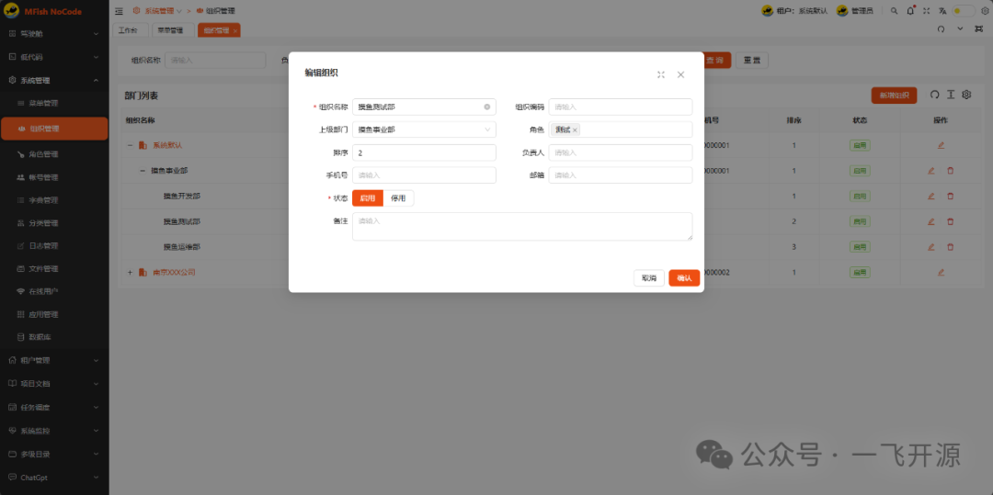Open the notification bell in the top bar
Screen dimensions: 993x495
(x=910, y=11)
